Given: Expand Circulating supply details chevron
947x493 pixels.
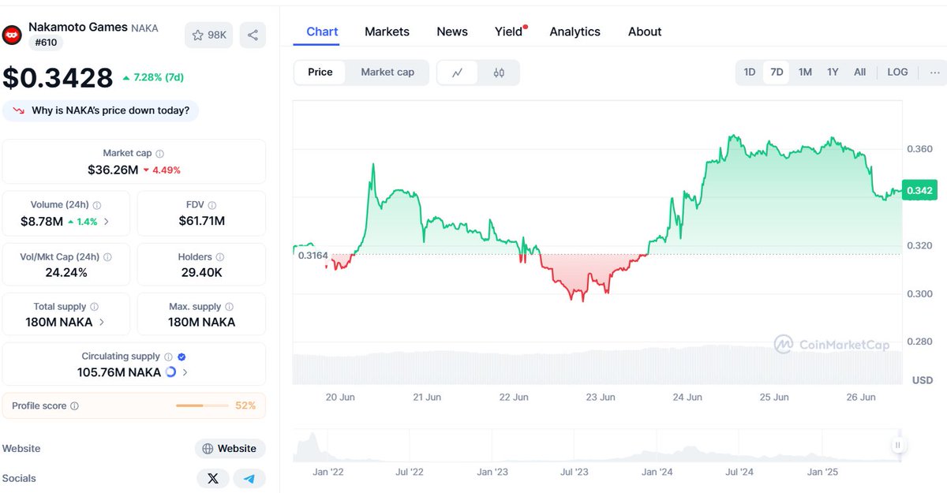Looking at the screenshot, I should coord(185,372).
